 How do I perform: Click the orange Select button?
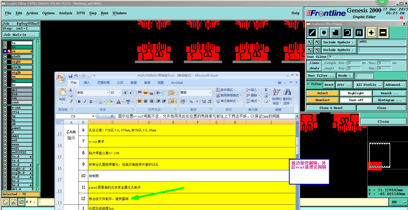click(x=323, y=93)
